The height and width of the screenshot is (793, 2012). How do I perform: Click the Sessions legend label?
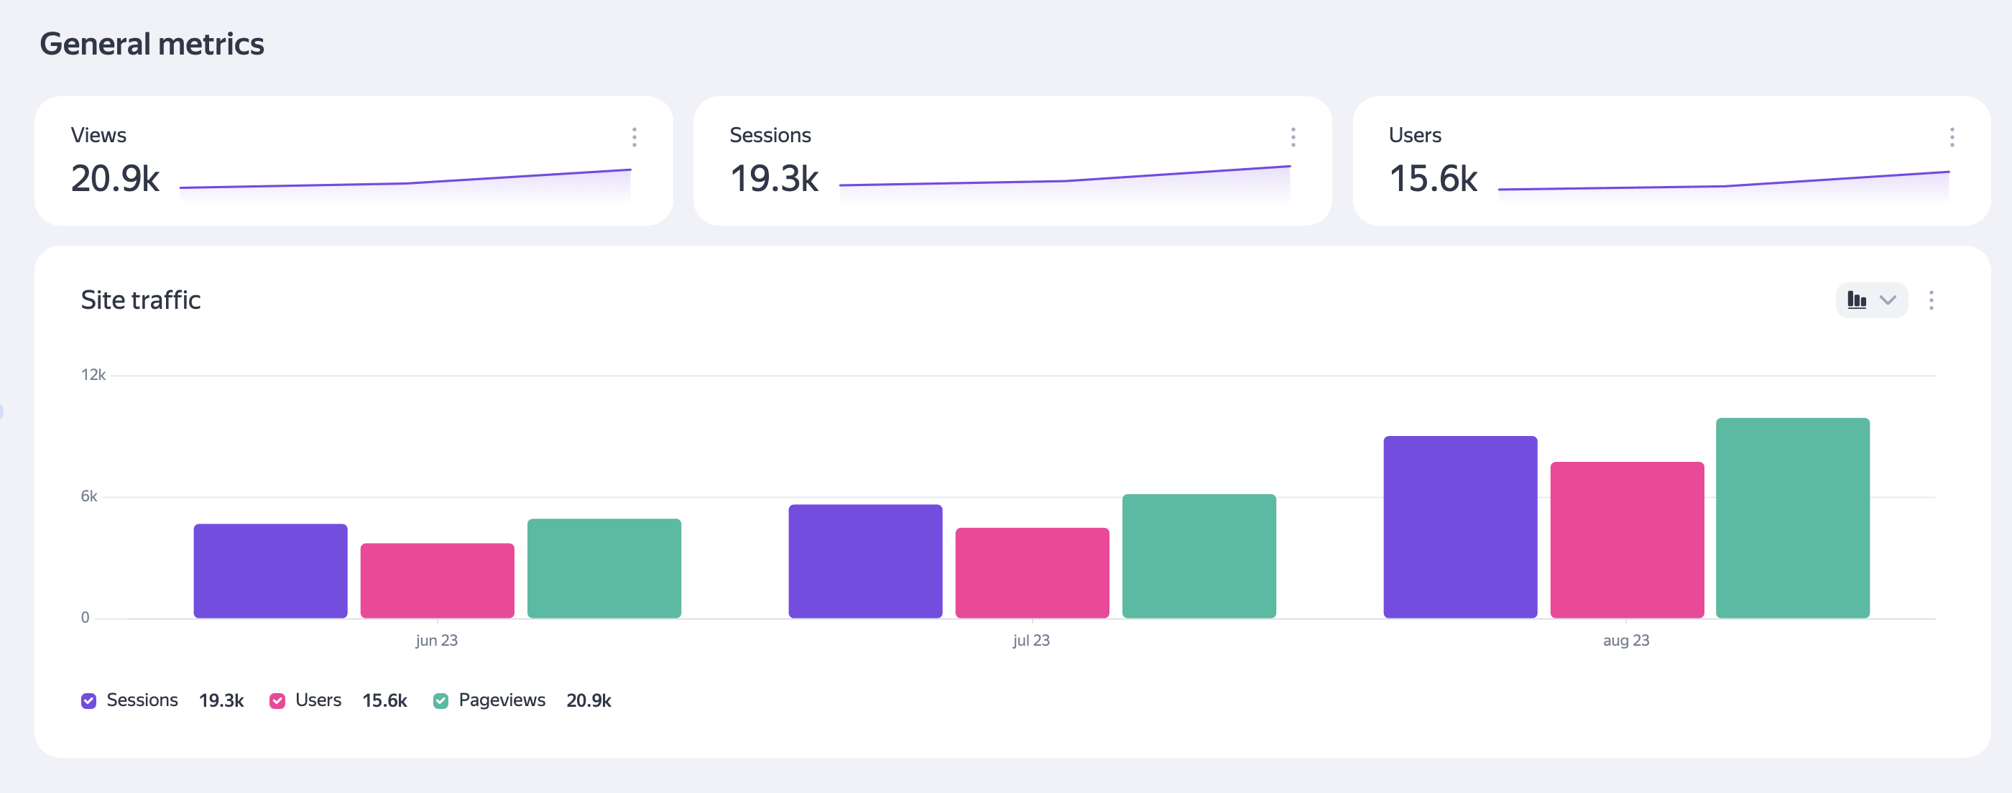(142, 700)
